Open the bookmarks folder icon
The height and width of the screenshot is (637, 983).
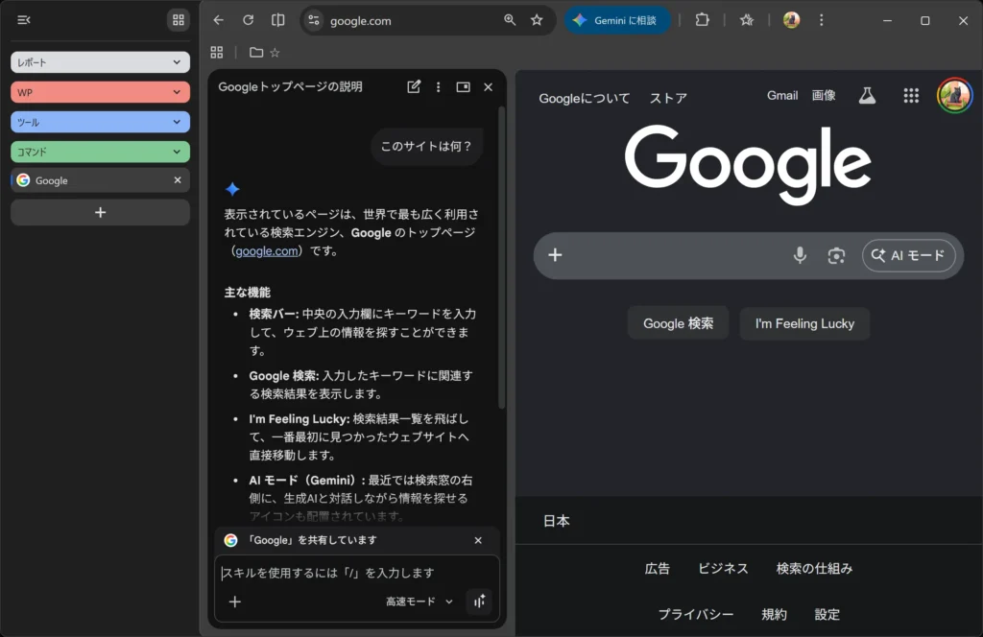click(x=255, y=53)
